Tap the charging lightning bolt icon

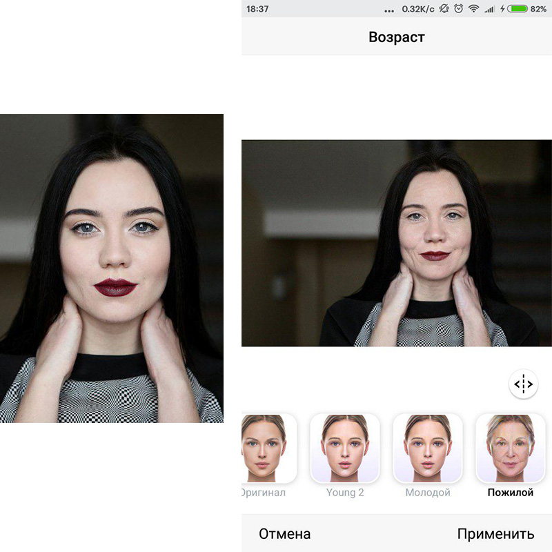[x=502, y=9]
